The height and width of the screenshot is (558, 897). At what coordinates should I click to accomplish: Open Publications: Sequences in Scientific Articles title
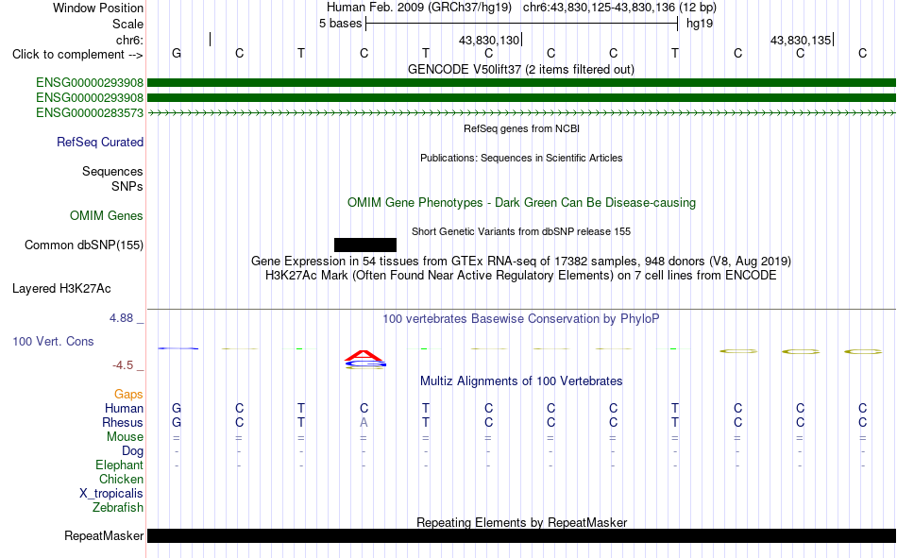[x=521, y=158]
